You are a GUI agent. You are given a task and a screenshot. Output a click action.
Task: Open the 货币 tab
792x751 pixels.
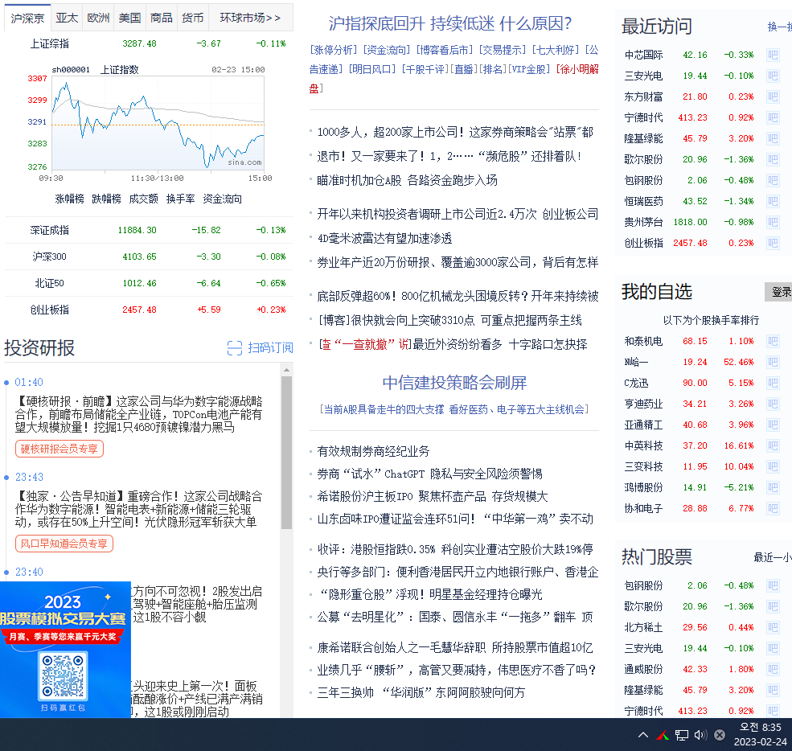192,18
